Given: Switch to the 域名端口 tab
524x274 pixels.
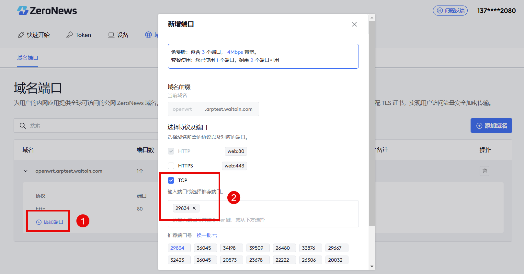Looking at the screenshot, I should pyautogui.click(x=28, y=58).
